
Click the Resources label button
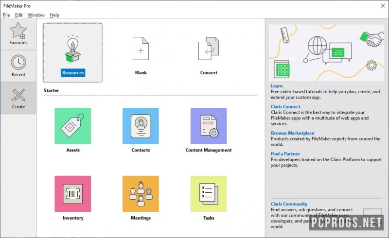click(x=73, y=73)
